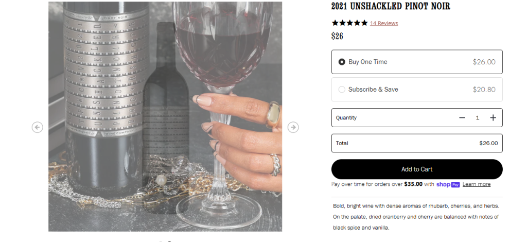Click the $26.00 one-time purchase price
This screenshot has height=242, width=527.
[484, 62]
